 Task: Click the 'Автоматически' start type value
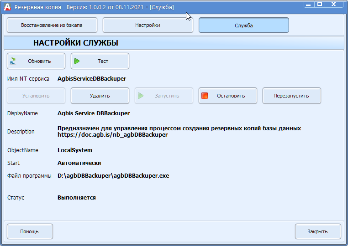click(79, 163)
